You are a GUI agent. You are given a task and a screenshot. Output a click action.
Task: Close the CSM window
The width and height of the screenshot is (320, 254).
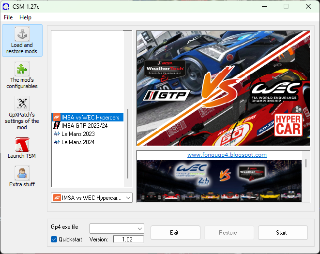(x=308, y=6)
